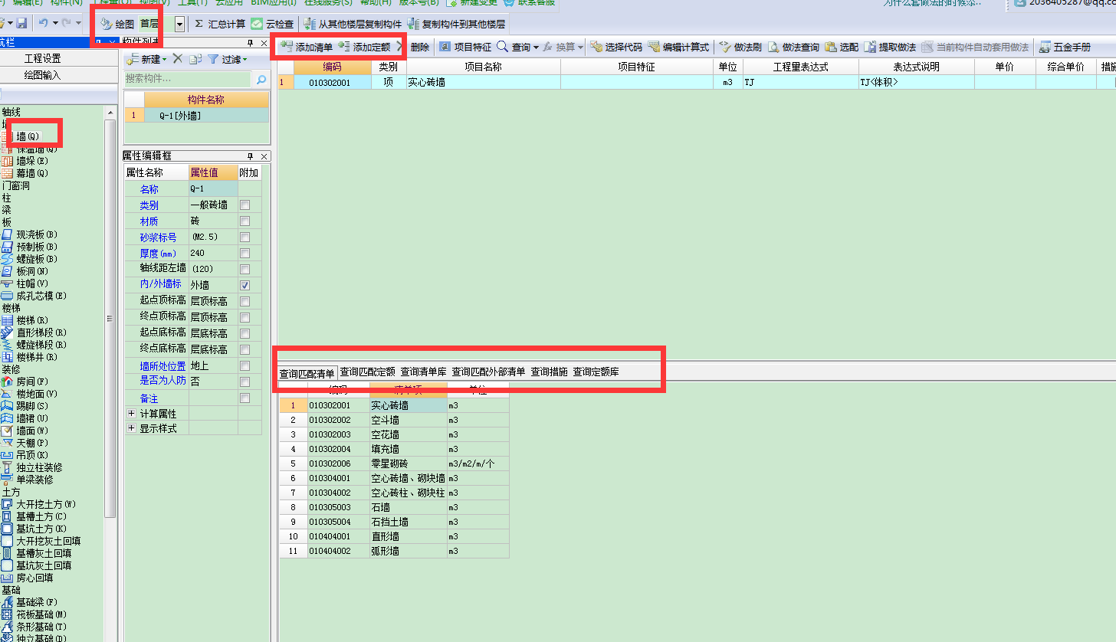Screen dimensions: 1116x642
Task: Open 项目特征 tool
Action: [465, 47]
